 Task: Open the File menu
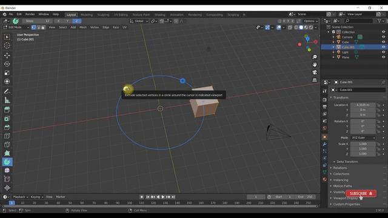[x=11, y=15]
